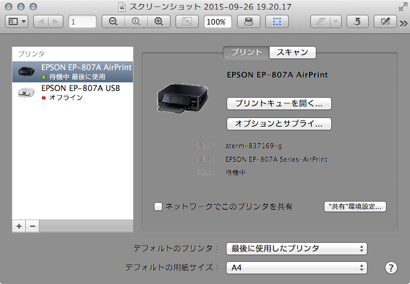410x284 pixels.
Task: Select EPSON EP-807A USB in printer list
Action: pos(73,92)
